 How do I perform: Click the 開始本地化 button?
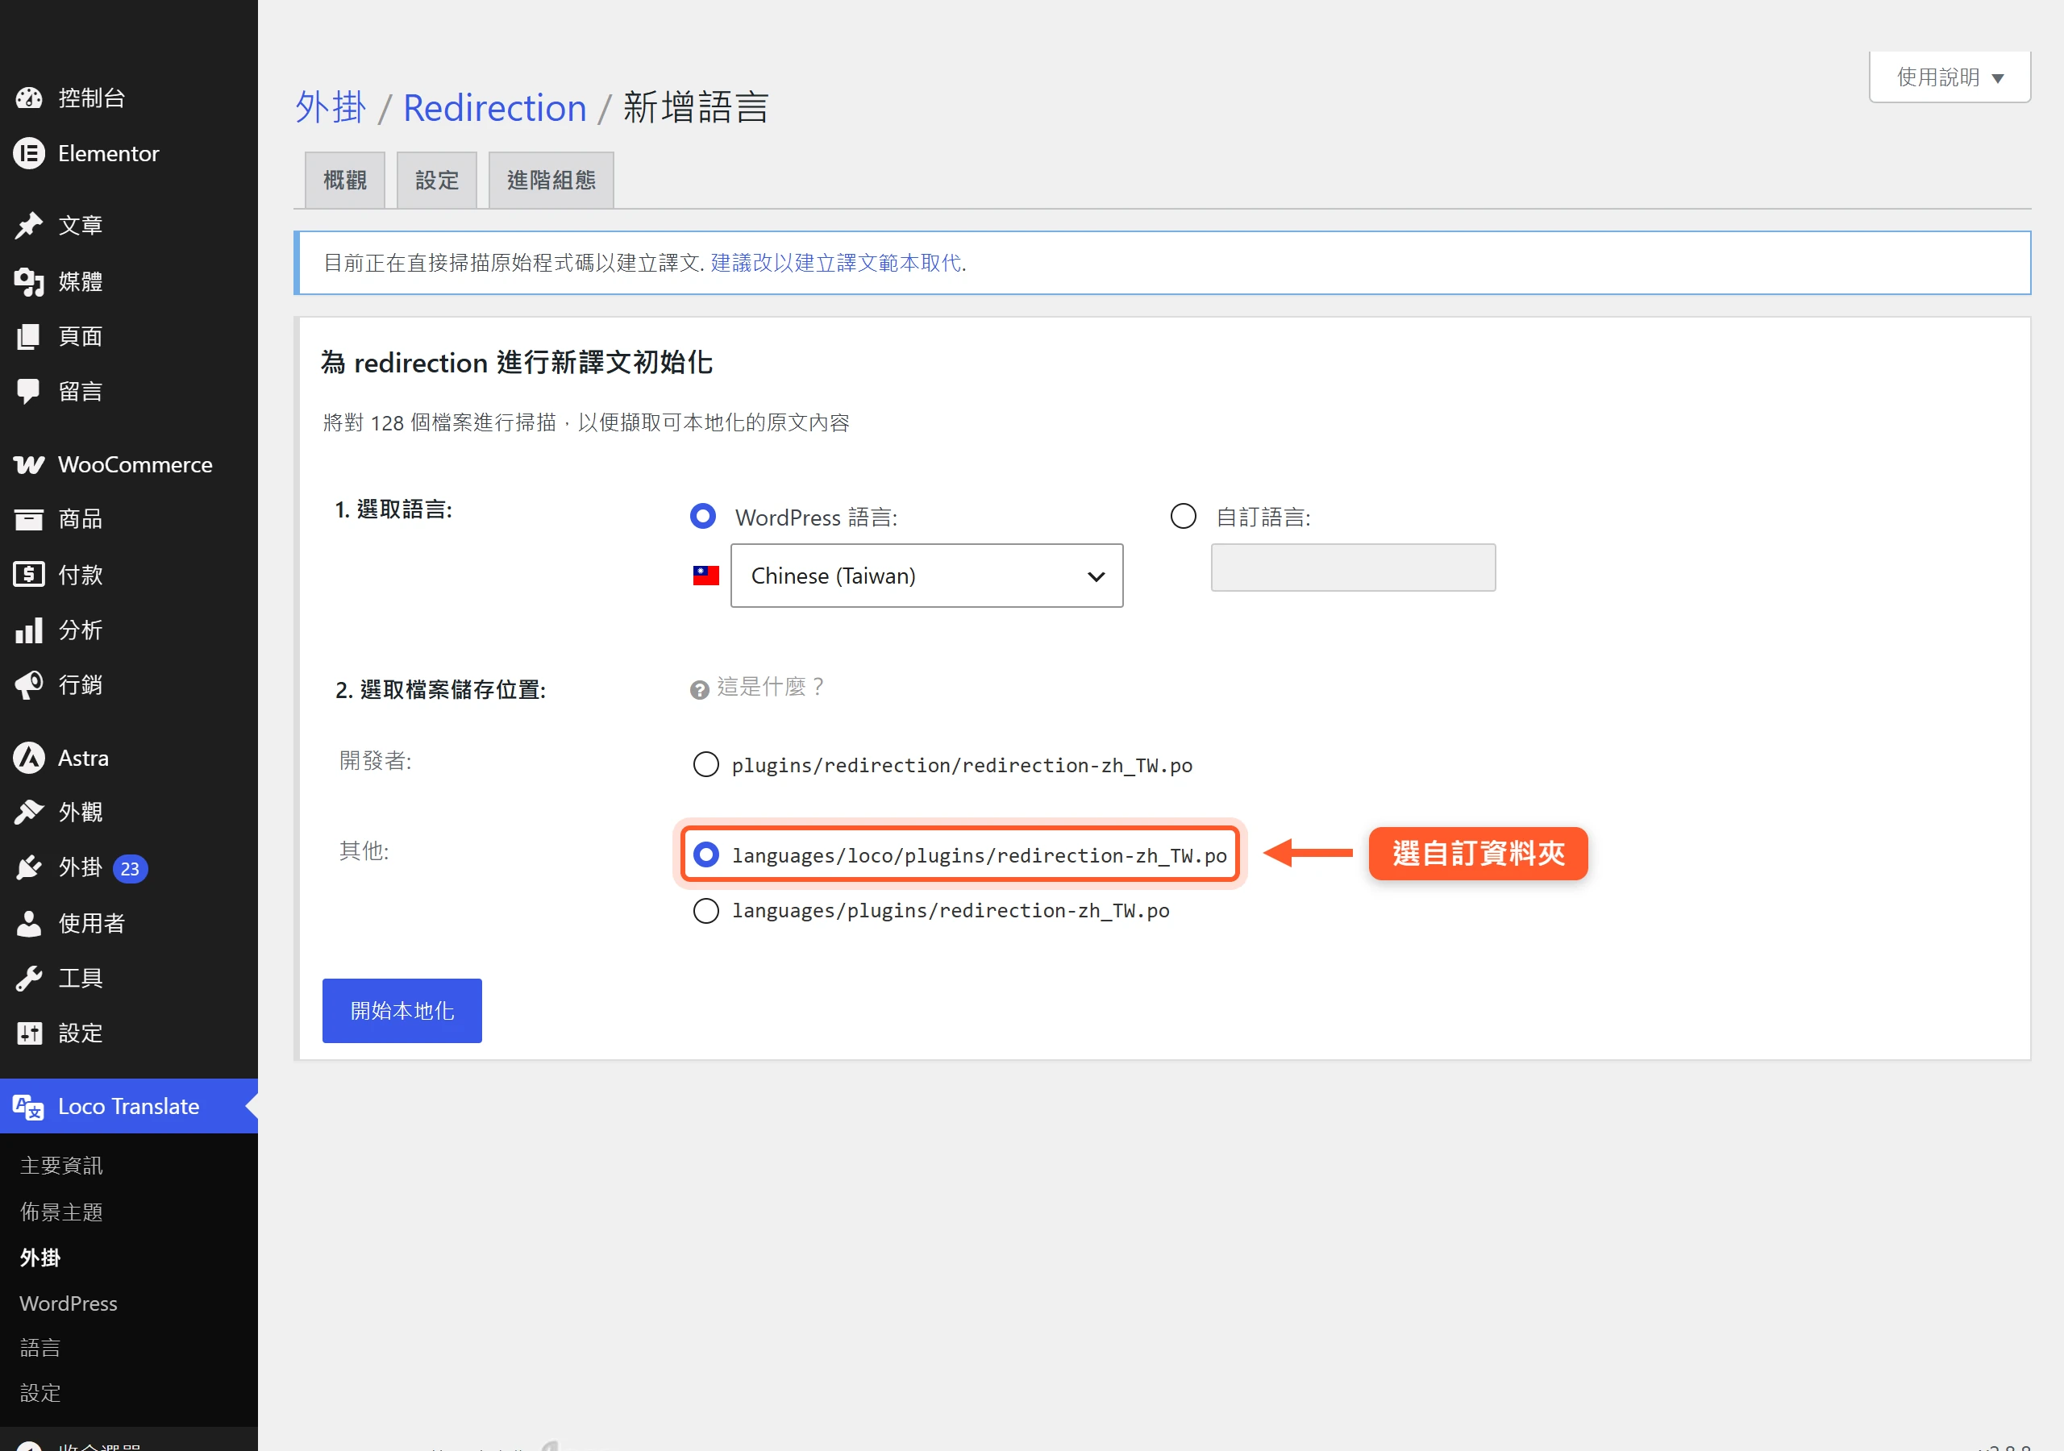[x=402, y=1011]
